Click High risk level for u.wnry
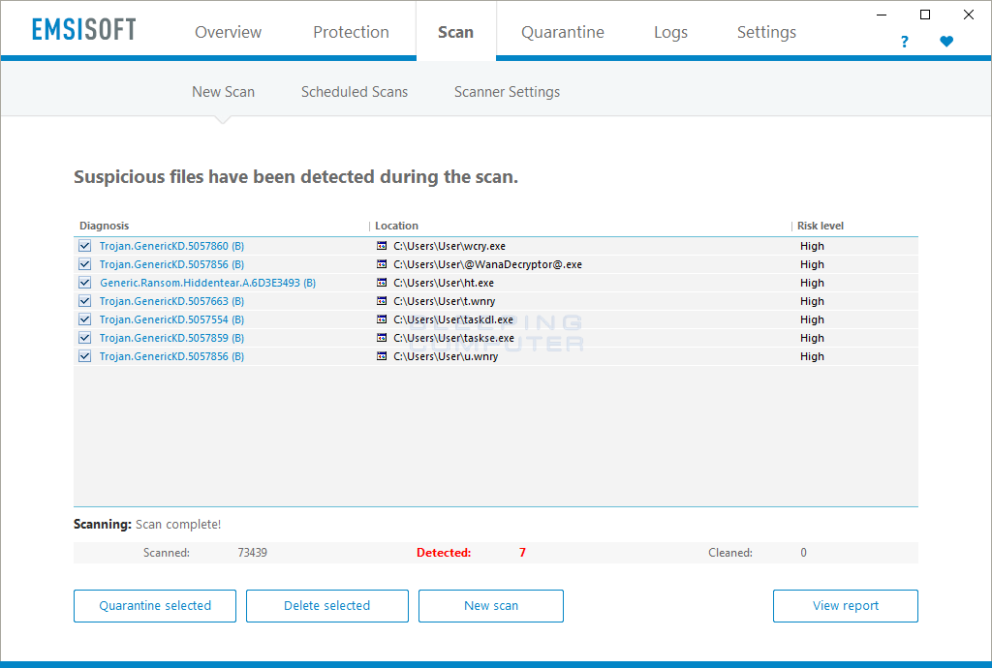Viewport: 992px width, 668px height. pos(812,356)
